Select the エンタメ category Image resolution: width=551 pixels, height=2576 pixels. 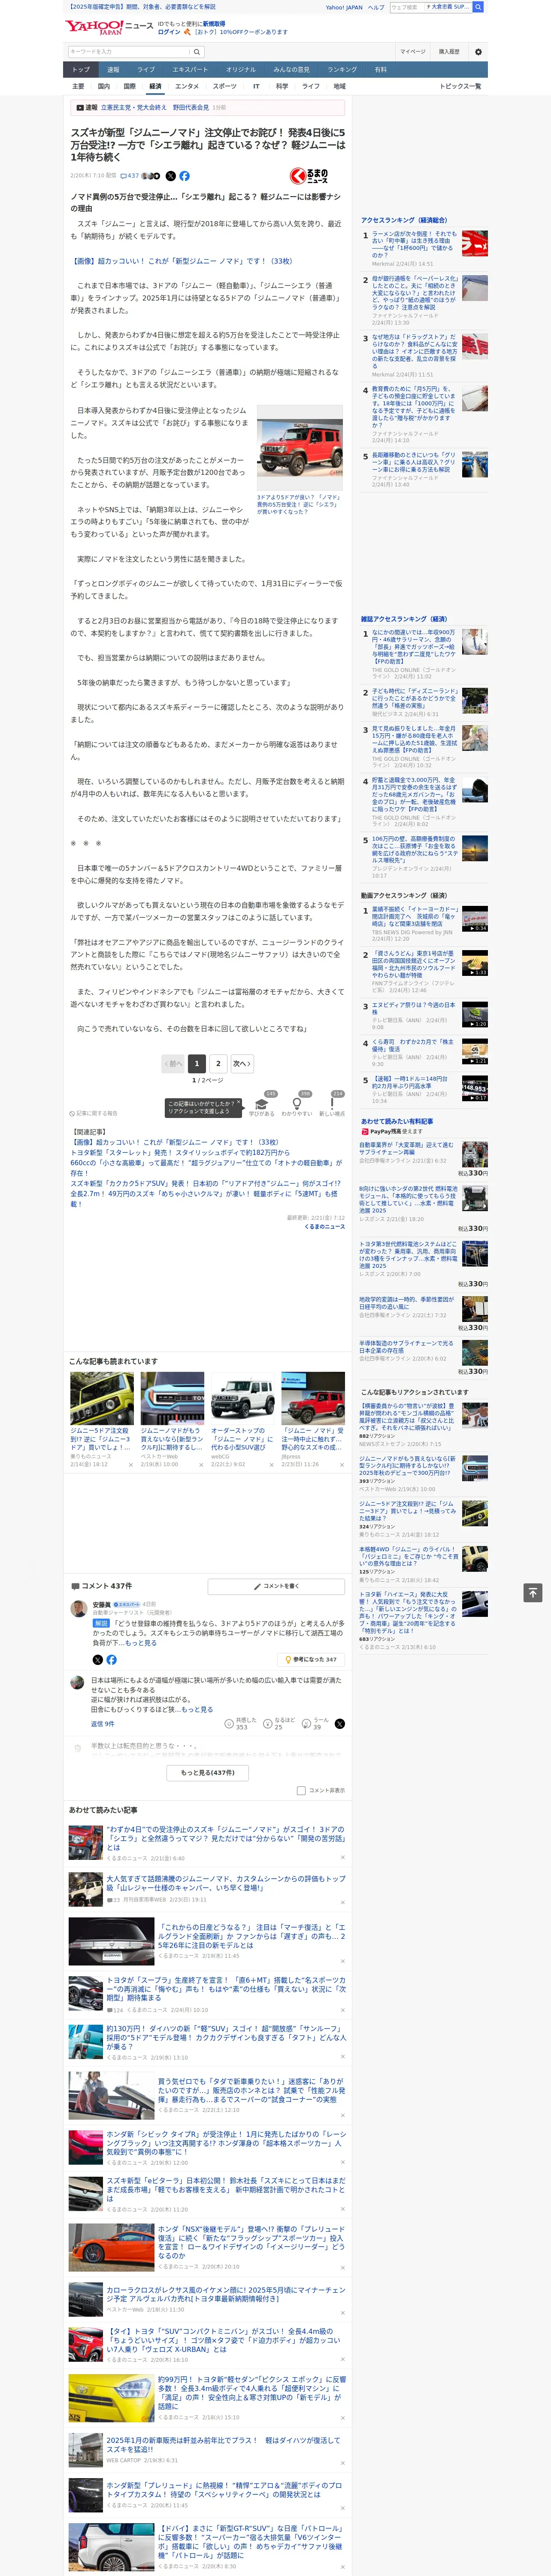pos(187,87)
